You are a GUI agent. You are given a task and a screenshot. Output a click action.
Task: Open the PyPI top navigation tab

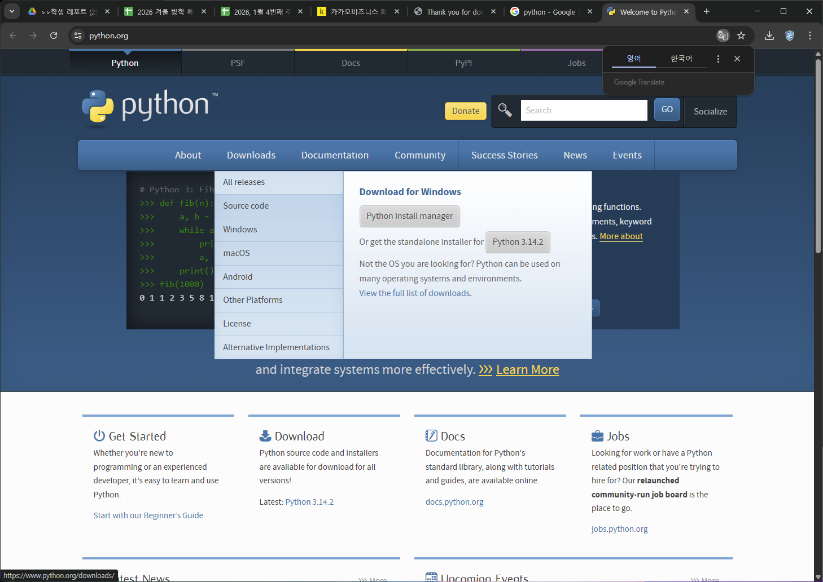coord(463,63)
